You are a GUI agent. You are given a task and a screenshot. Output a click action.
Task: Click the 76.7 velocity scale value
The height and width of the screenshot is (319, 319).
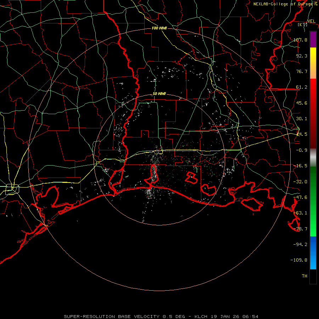click(x=302, y=71)
